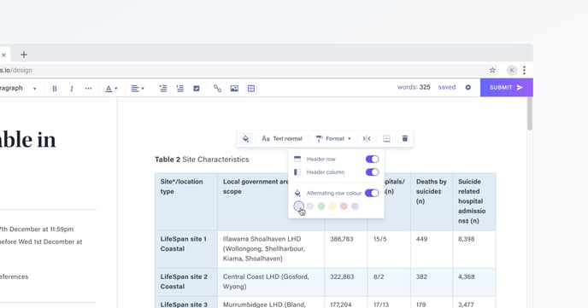Select the yellow row colour swatch
Screen dimensions: 588x308
[x=332, y=206]
